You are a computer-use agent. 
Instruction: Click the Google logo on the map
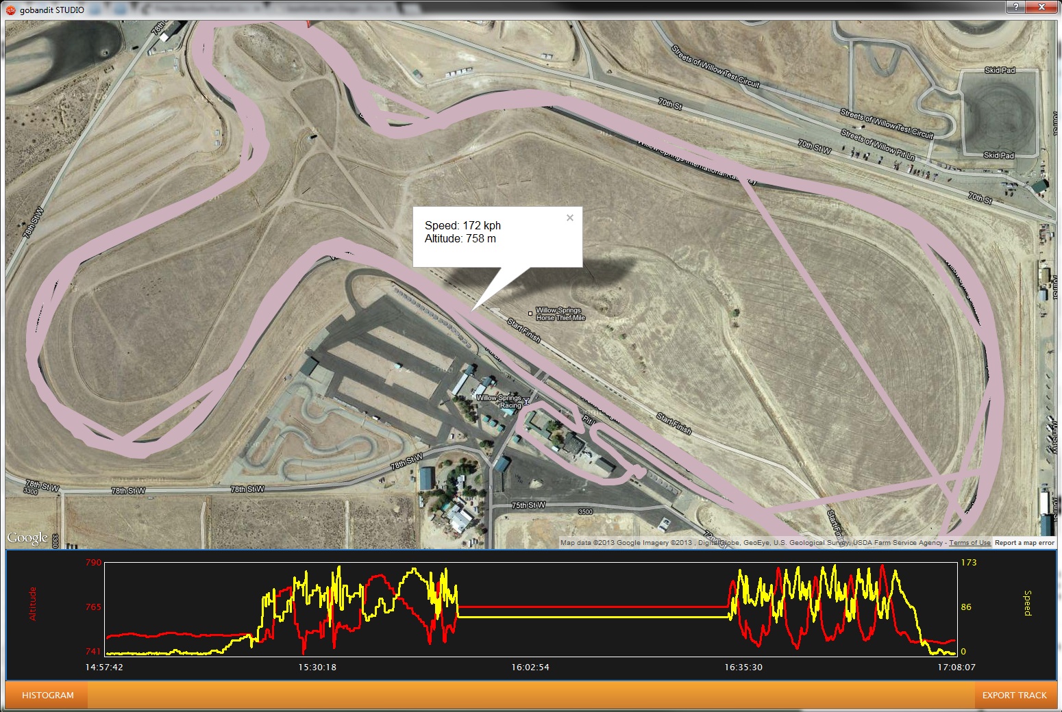point(28,538)
